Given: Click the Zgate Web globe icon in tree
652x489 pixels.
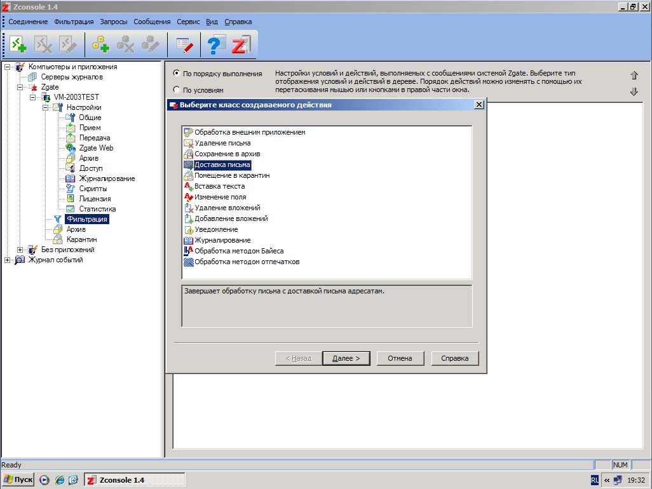Looking at the screenshot, I should (71, 148).
